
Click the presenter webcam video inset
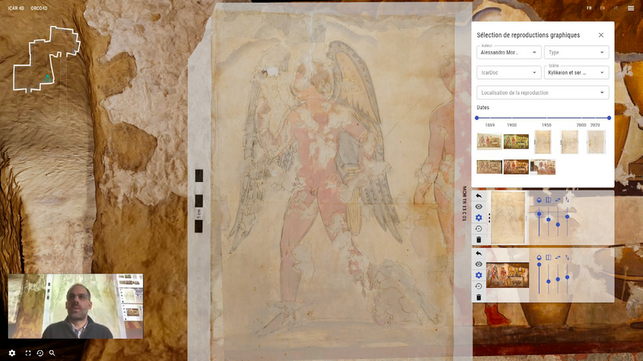tap(75, 306)
